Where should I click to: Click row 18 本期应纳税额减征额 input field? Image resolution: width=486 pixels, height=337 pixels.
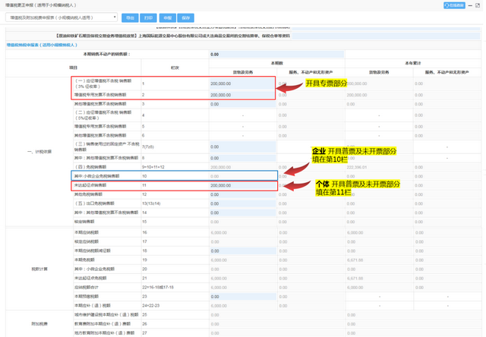coord(242,251)
